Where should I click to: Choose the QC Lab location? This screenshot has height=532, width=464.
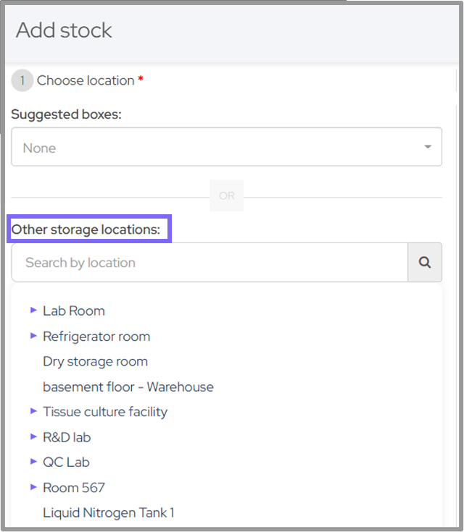click(66, 462)
